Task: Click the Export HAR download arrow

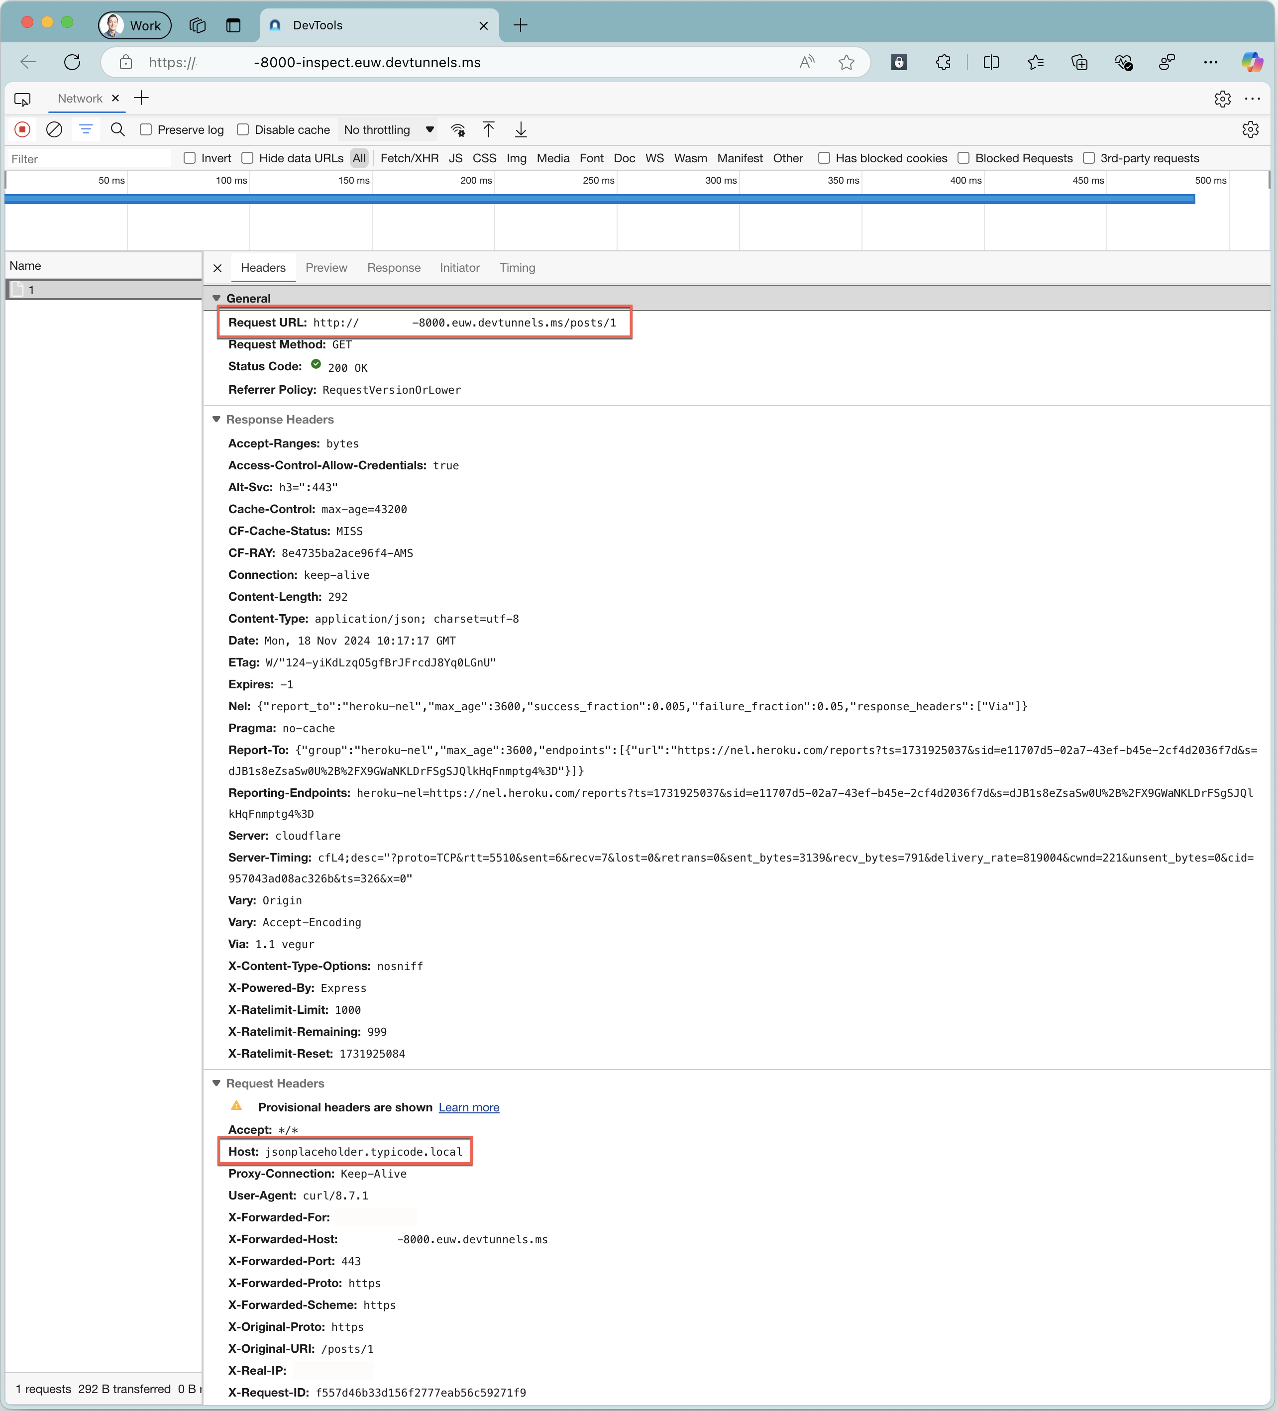Action: [521, 129]
